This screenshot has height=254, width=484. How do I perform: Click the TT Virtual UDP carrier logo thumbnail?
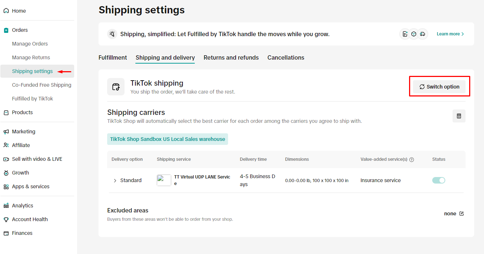[x=164, y=180]
